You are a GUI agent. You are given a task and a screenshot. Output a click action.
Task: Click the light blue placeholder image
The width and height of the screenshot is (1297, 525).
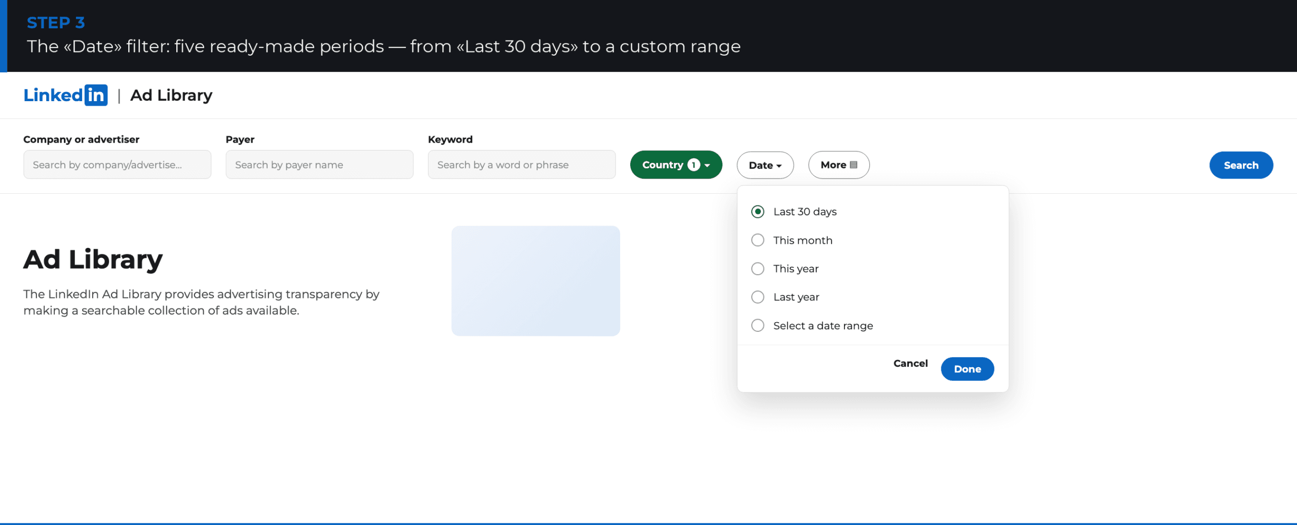tap(536, 281)
